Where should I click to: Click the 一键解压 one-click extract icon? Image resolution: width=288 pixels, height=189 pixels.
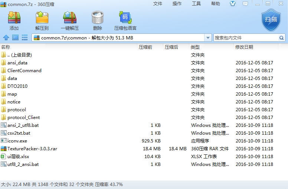(x=70, y=21)
